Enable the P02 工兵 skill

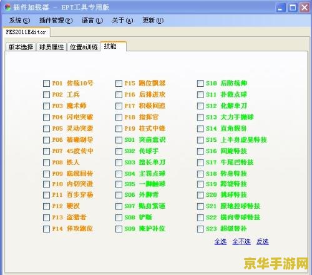click(46, 94)
